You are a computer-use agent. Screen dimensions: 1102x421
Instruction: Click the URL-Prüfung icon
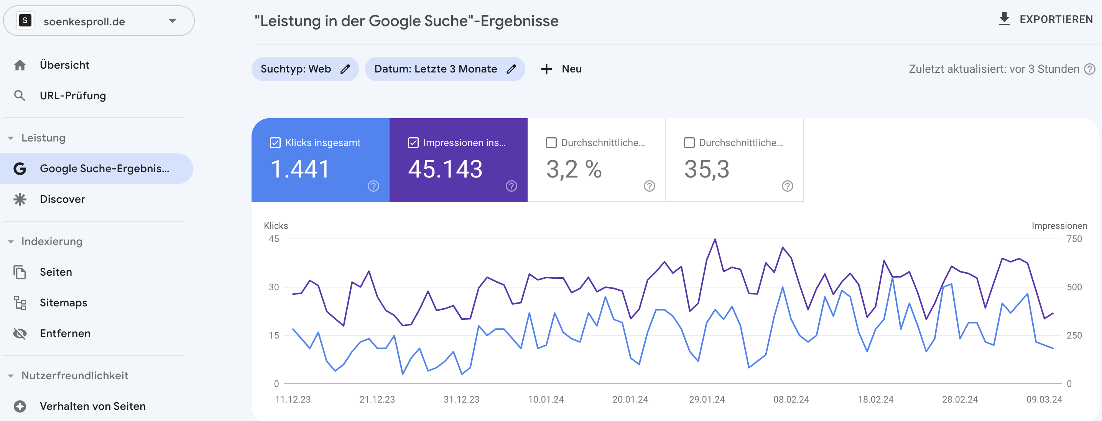pos(20,95)
